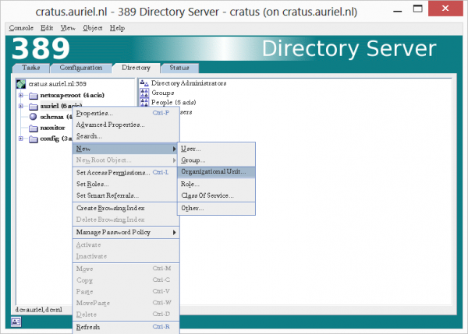
Task: Open the Status tab
Action: 181,68
